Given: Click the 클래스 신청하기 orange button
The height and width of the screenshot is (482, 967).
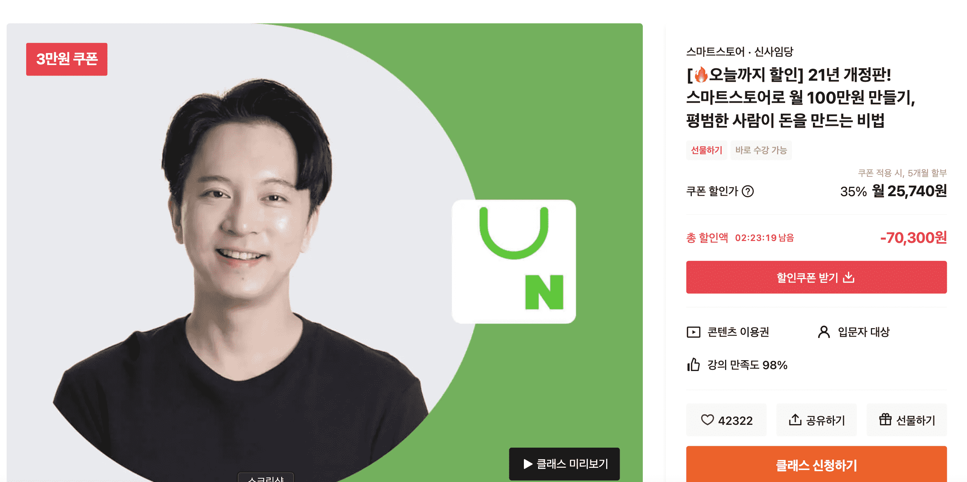Looking at the screenshot, I should tap(816, 464).
